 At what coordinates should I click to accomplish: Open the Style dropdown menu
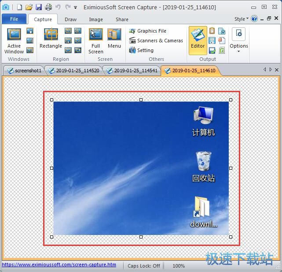click(x=241, y=19)
